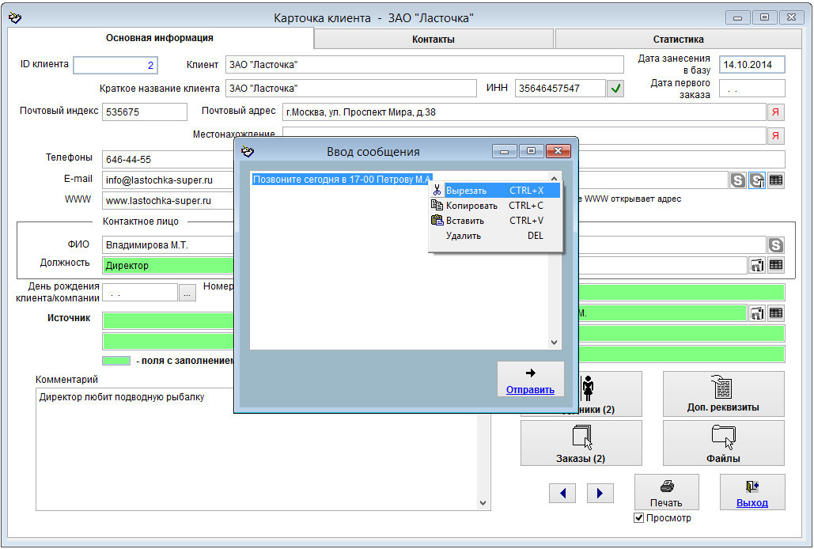Close the Ввод сообщения dialog
Viewport: 814px width, 549px height.
pyautogui.click(x=558, y=151)
